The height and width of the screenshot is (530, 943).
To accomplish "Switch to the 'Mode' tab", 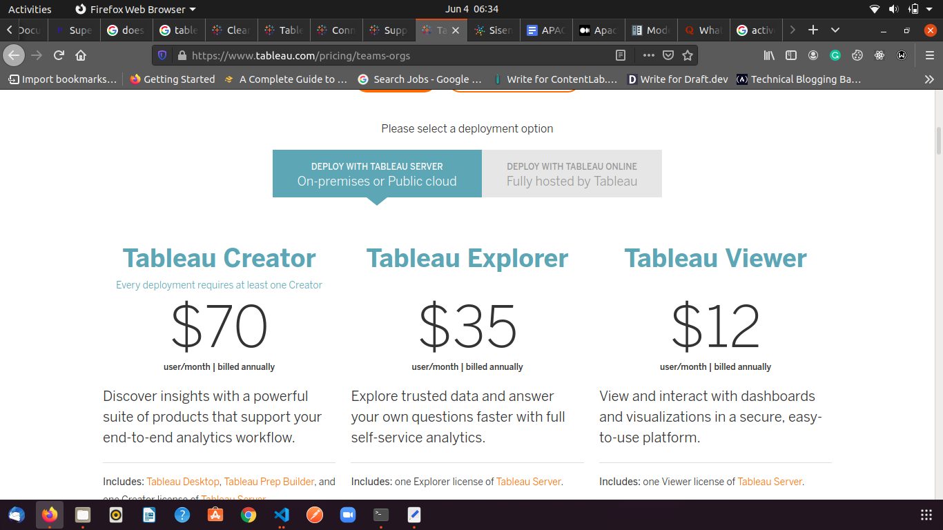I will [x=651, y=30].
